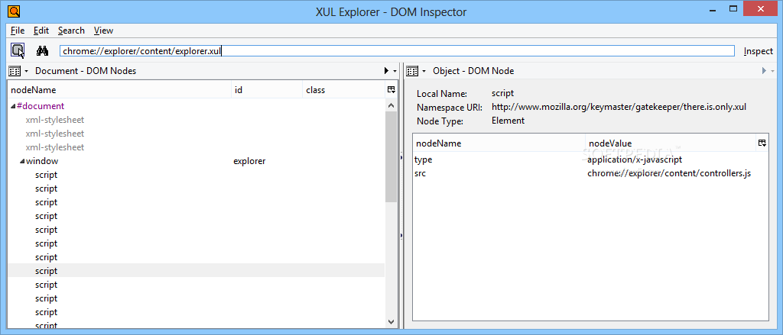
Task: Open the File menu
Action: pyautogui.click(x=18, y=31)
